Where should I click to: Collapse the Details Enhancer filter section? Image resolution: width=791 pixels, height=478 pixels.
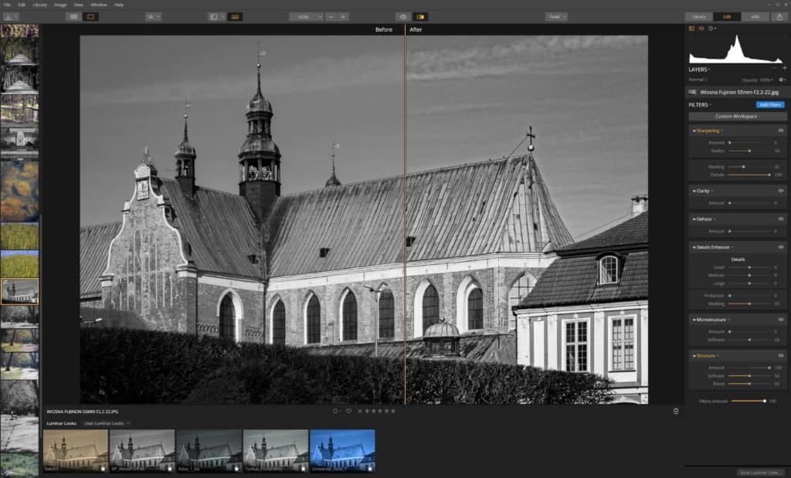[x=694, y=247]
